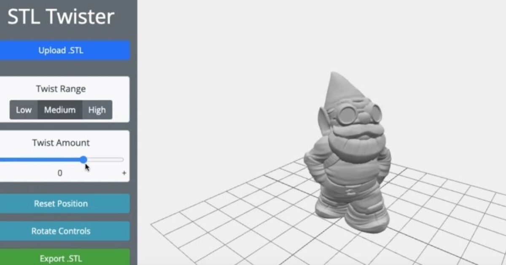Viewport: 506px width, 265px height.
Task: Click the STL Twister title
Action: pyautogui.click(x=60, y=16)
